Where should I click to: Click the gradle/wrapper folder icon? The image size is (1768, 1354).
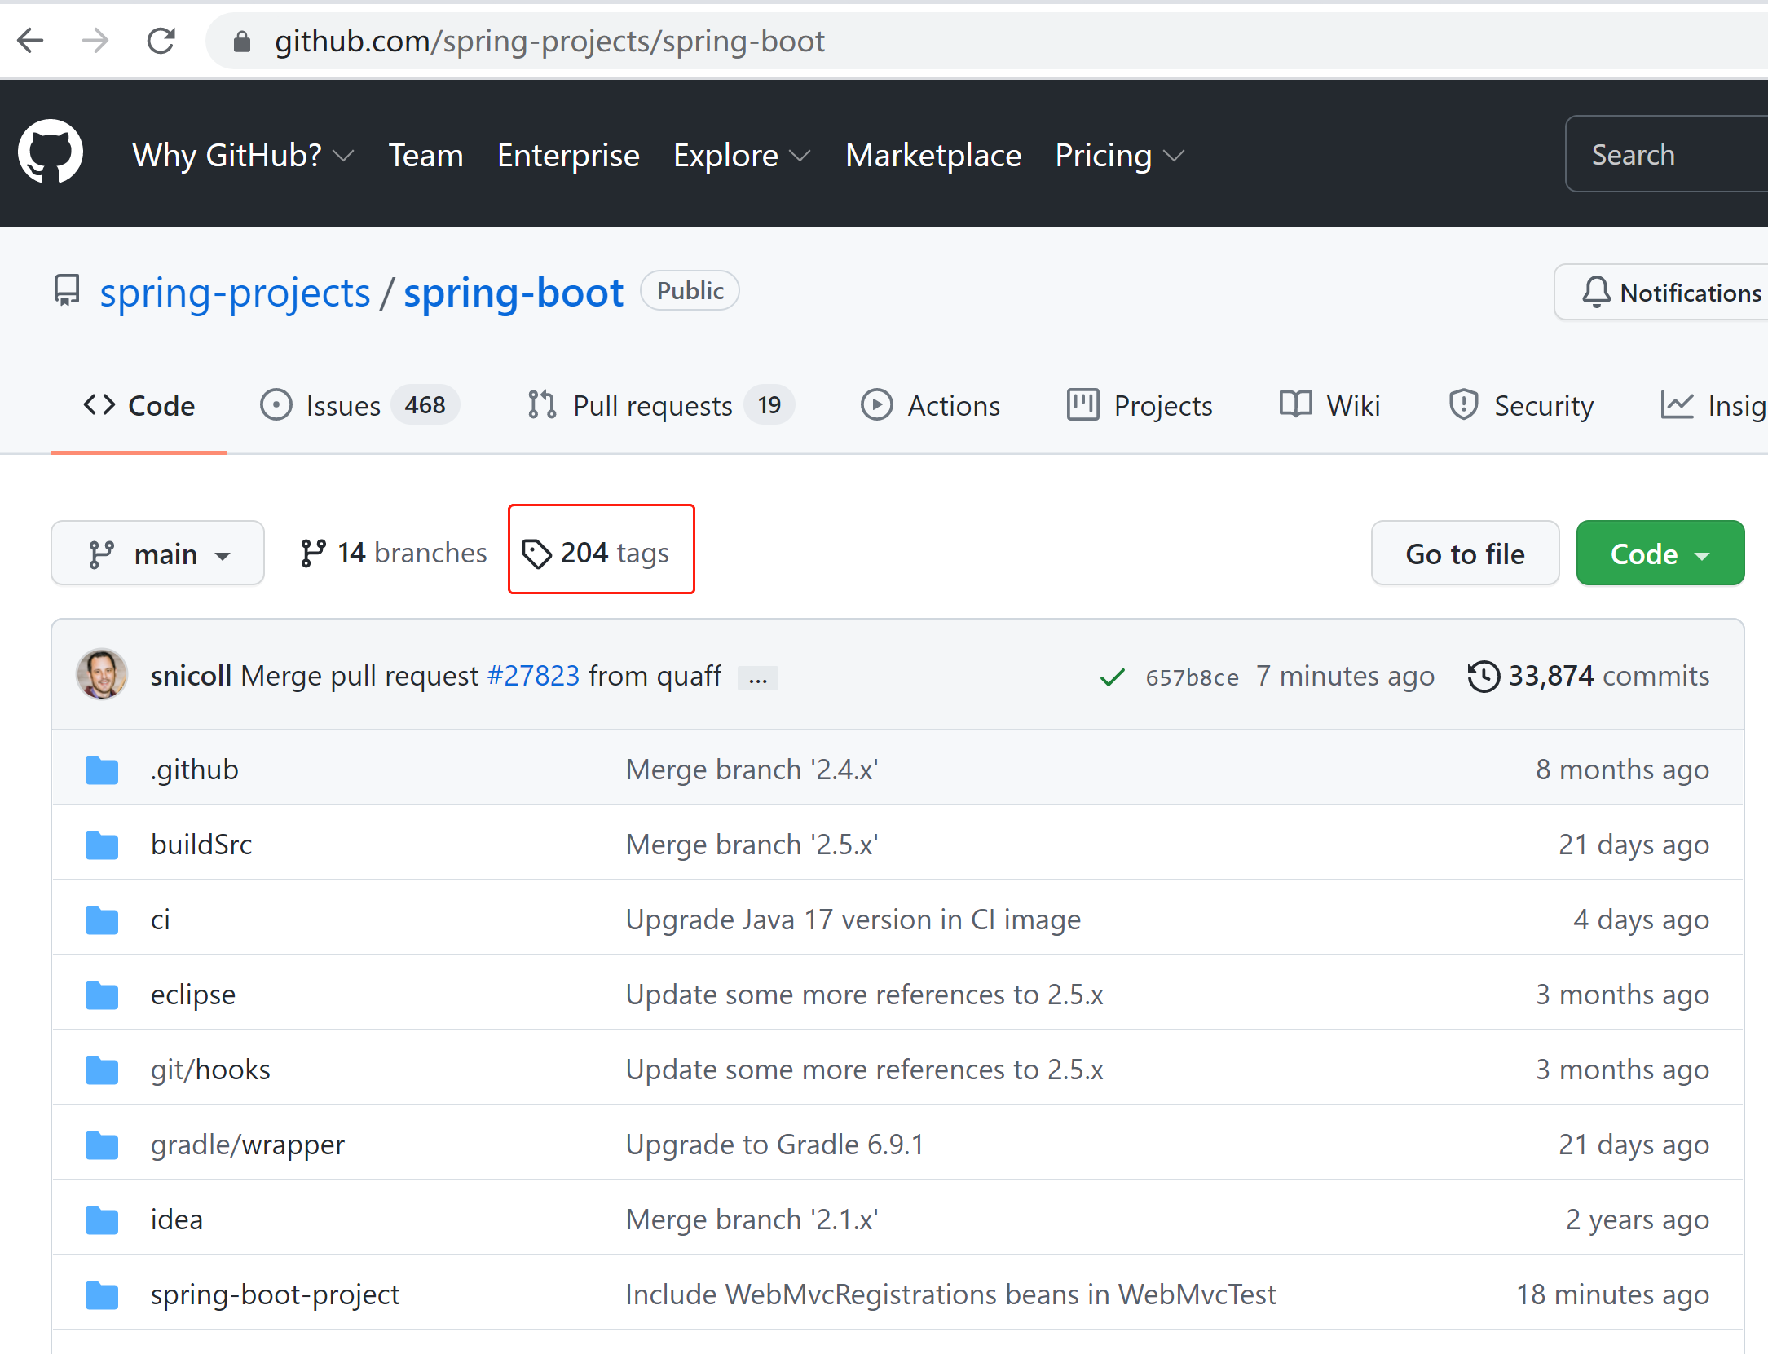point(102,1145)
